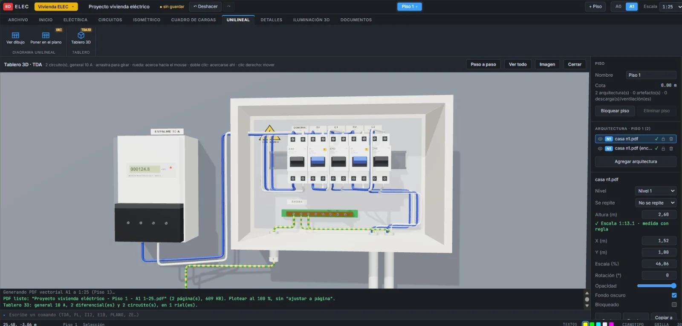Image resolution: width=682 pixels, height=326 pixels.
Task: Click the Paso a paso button
Action: [483, 64]
